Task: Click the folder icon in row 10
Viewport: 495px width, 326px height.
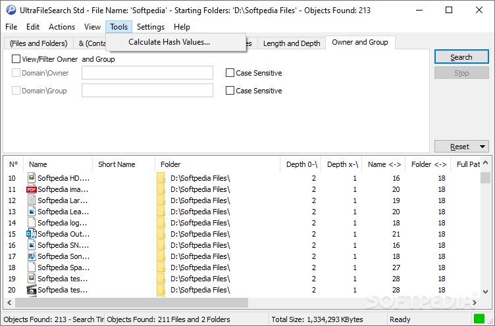Action: 161,178
